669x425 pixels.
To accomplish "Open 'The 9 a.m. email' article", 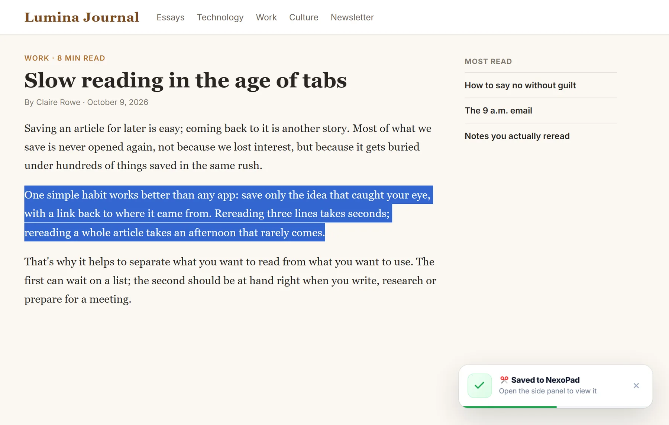I will pyautogui.click(x=498, y=111).
